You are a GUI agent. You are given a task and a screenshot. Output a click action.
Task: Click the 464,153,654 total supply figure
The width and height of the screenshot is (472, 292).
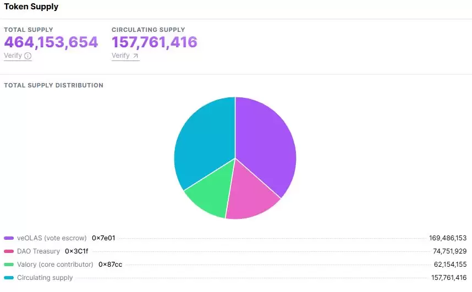[x=51, y=42]
